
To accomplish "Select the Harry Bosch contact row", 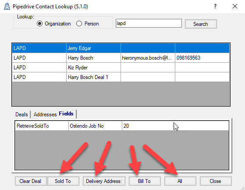I will coord(121,58).
